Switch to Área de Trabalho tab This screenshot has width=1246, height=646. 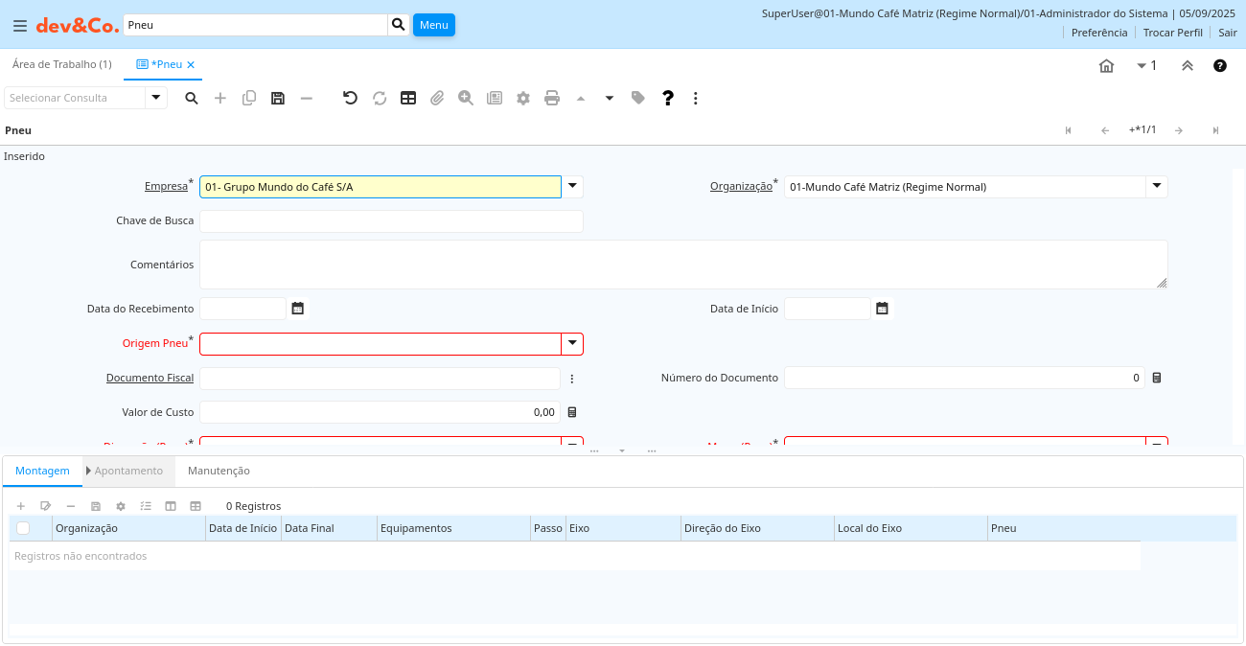61,64
